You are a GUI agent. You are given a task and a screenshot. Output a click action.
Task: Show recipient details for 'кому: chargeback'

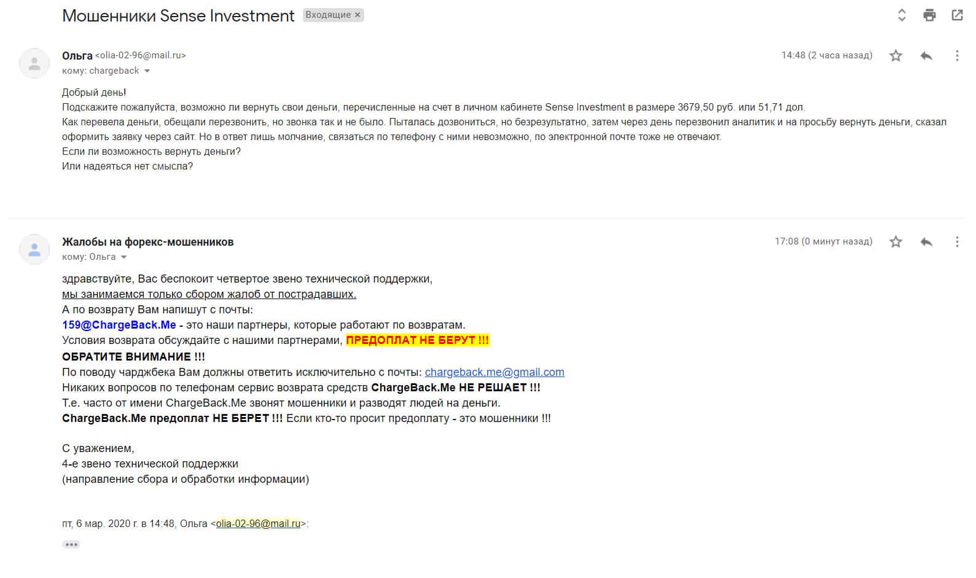point(147,71)
